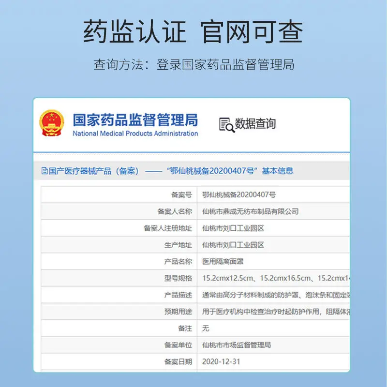This screenshot has height=387, width=387.
Task: Select the 型号规格 label
Action: [x=178, y=278]
